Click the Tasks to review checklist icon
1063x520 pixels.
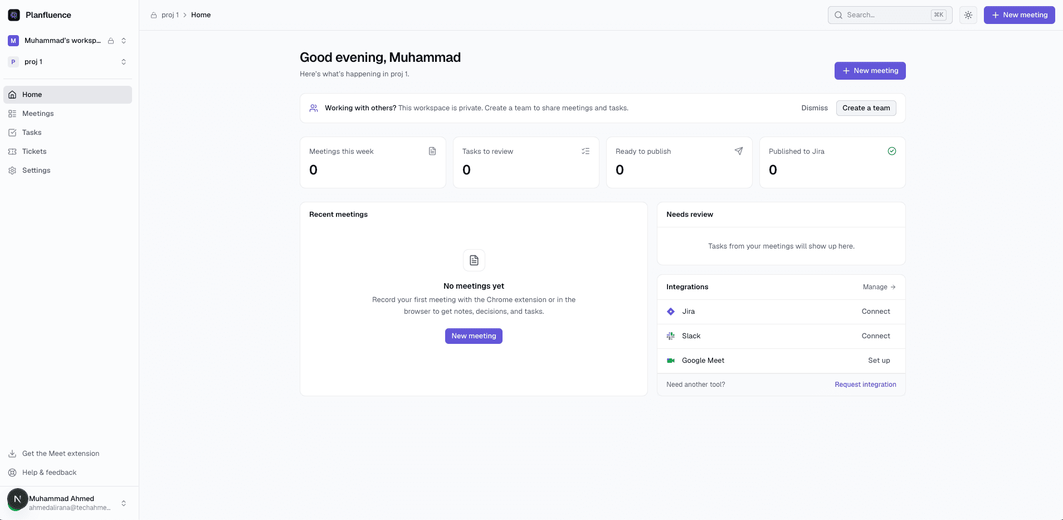pos(586,151)
